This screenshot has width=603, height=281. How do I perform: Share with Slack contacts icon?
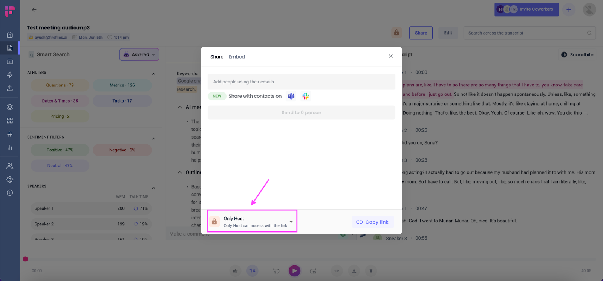point(306,96)
